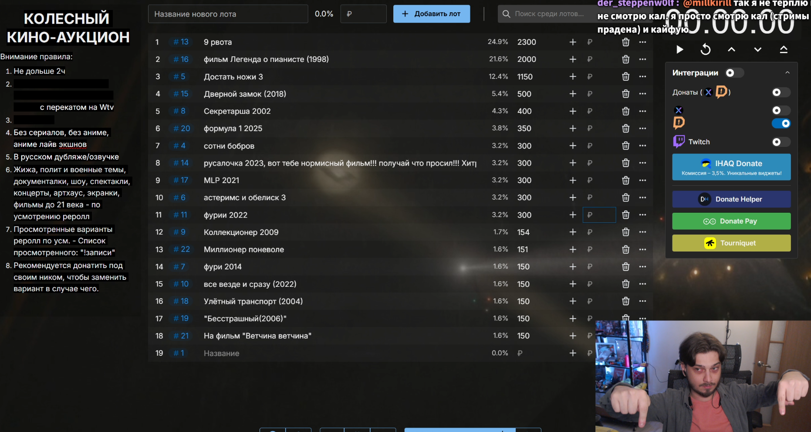Click the ₽ add-amount field for "9 рвота"
This screenshot has width=811, height=432.
pos(599,42)
